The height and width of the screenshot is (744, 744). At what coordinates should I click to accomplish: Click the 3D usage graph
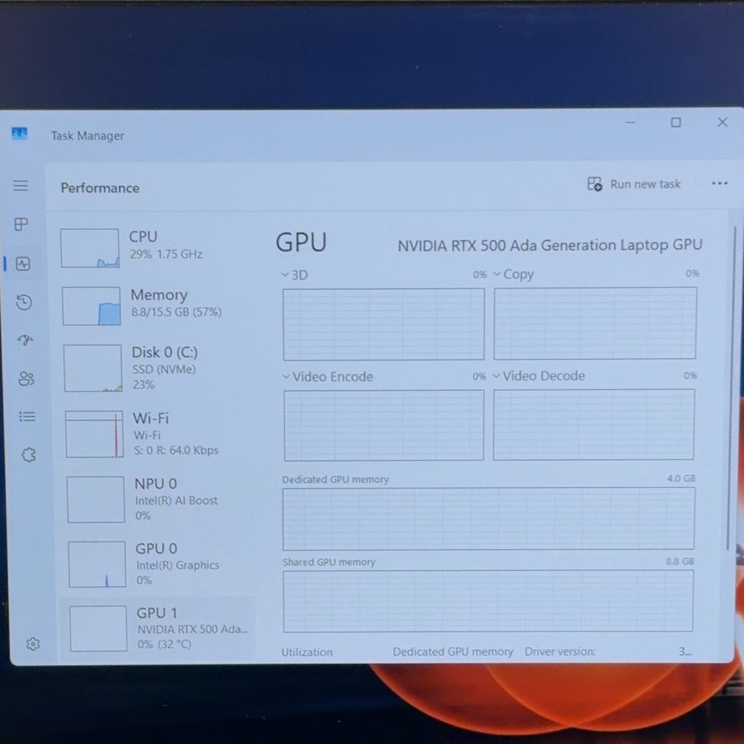(x=383, y=324)
